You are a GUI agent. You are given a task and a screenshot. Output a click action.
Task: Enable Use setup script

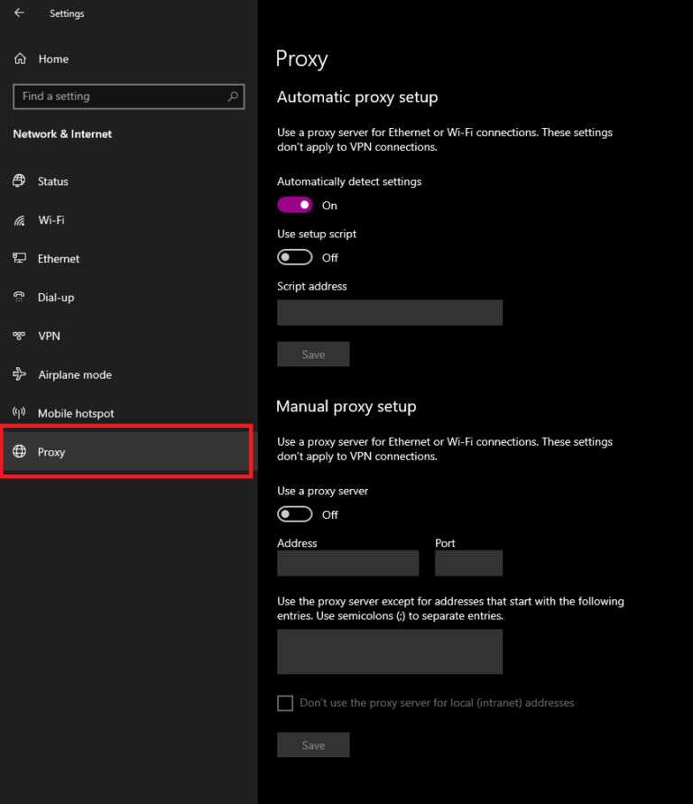click(293, 257)
